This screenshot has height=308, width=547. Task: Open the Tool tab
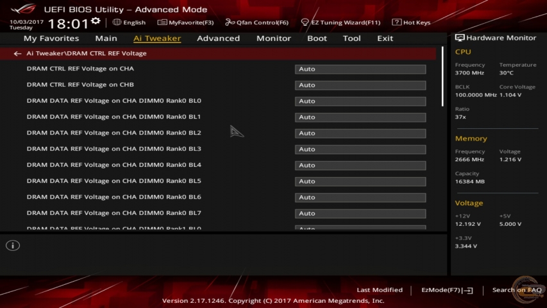tap(351, 38)
